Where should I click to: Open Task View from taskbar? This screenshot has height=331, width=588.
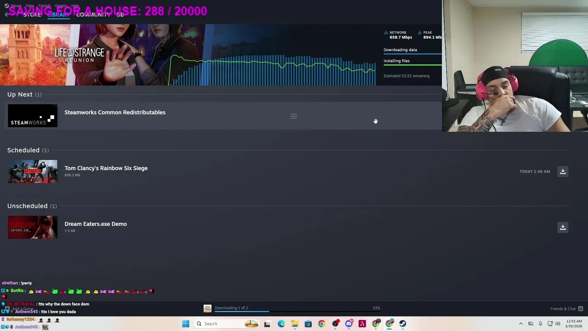point(267,324)
